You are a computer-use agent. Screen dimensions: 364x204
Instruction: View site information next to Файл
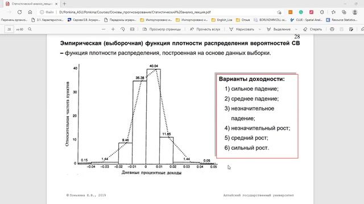coord(42,12)
